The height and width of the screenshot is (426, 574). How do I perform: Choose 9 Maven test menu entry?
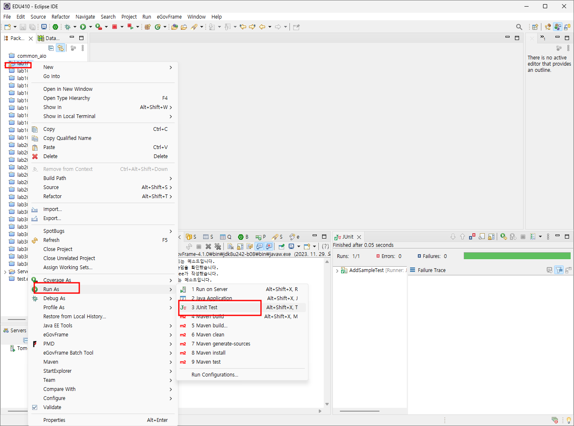(243, 362)
